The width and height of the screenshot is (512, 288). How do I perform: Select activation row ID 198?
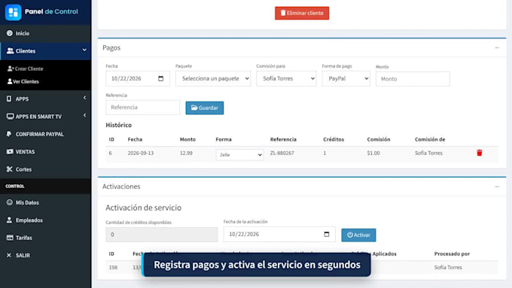[113, 268]
